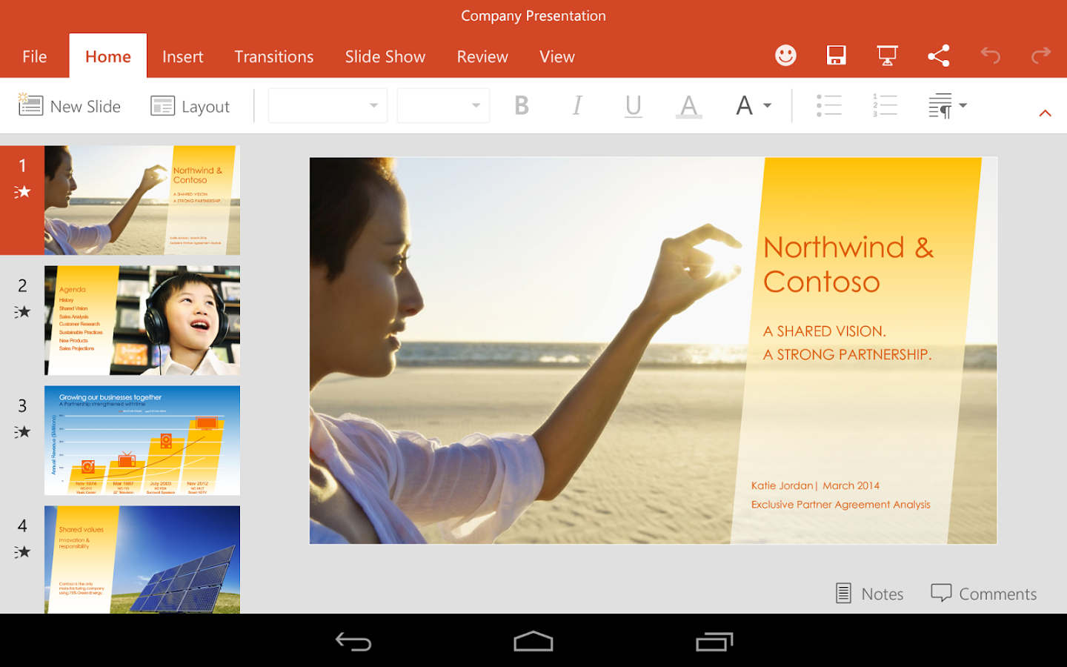This screenshot has height=667, width=1067.
Task: Switch to the Insert tab
Action: coord(182,56)
